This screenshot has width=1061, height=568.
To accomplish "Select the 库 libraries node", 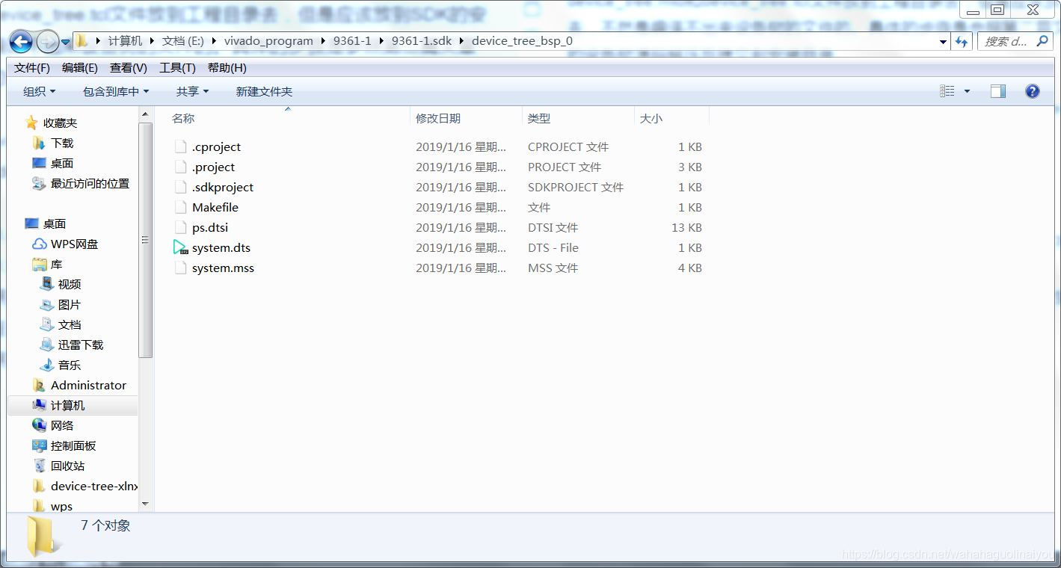I will click(x=57, y=265).
